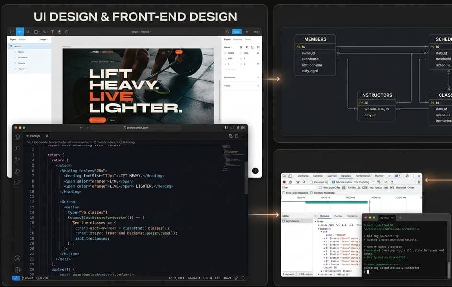Click the React language mode in status bar
452x287 pixels.
pyautogui.click(x=227, y=278)
